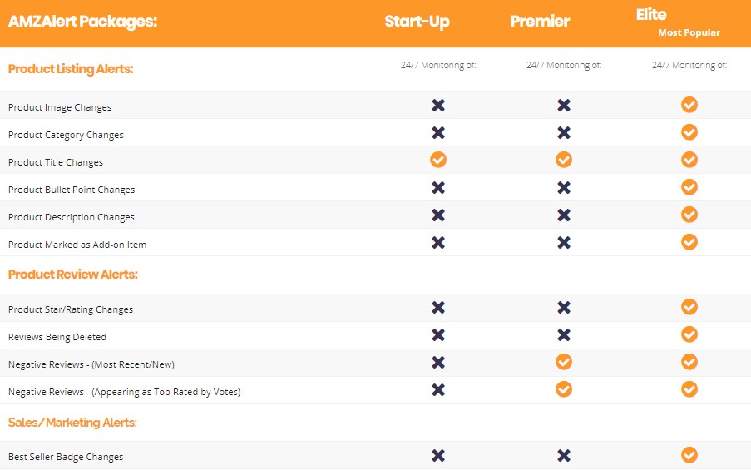This screenshot has height=470, width=751.
Task: Click Premier checkmark for Product Title Changes
Action: (564, 160)
